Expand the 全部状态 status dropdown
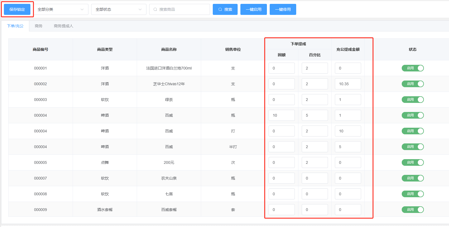449x227 pixels. 119,9
